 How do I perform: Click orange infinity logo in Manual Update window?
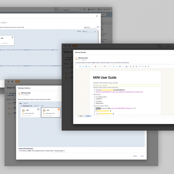click(75, 46)
